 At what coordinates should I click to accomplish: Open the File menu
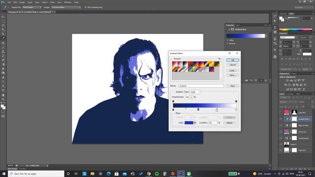(x=9, y=2)
